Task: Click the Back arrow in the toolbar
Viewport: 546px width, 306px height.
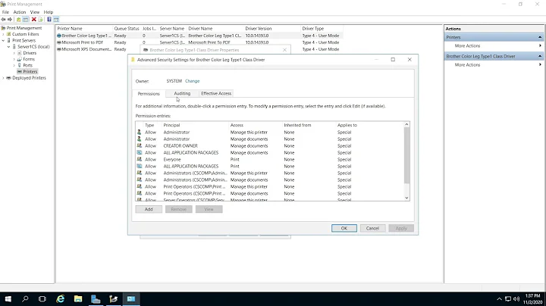Action: tap(4, 20)
